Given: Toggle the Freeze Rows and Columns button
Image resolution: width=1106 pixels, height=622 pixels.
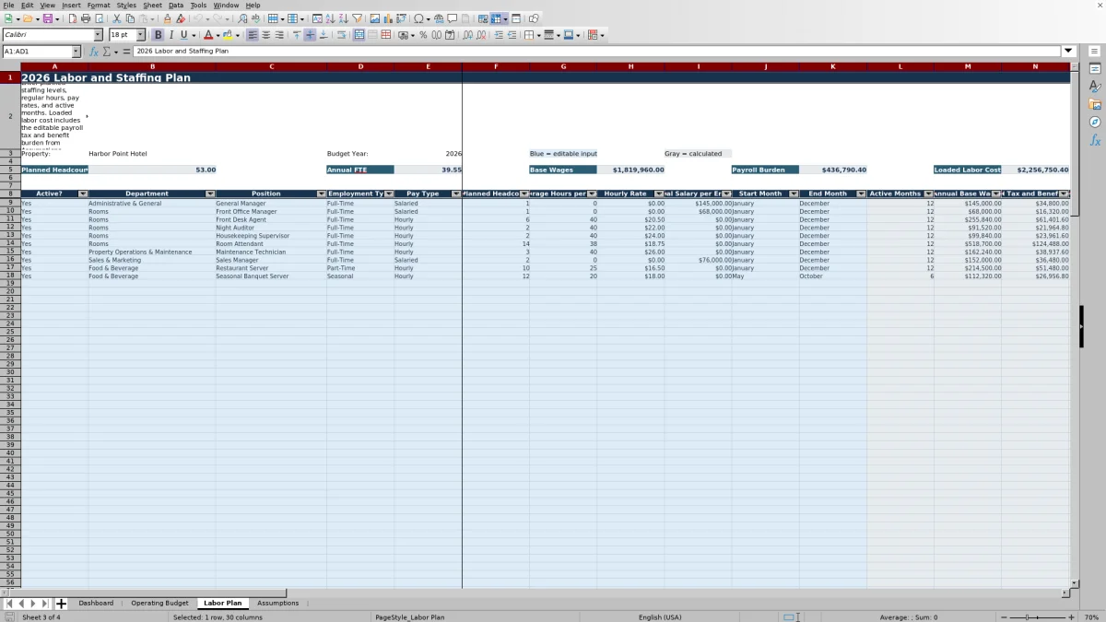Looking at the screenshot, I should 496,18.
